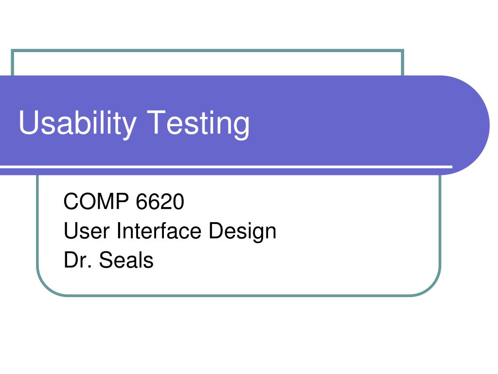Click the "Usability Testing" slide title
The width and height of the screenshot is (498, 374).
click(134, 124)
